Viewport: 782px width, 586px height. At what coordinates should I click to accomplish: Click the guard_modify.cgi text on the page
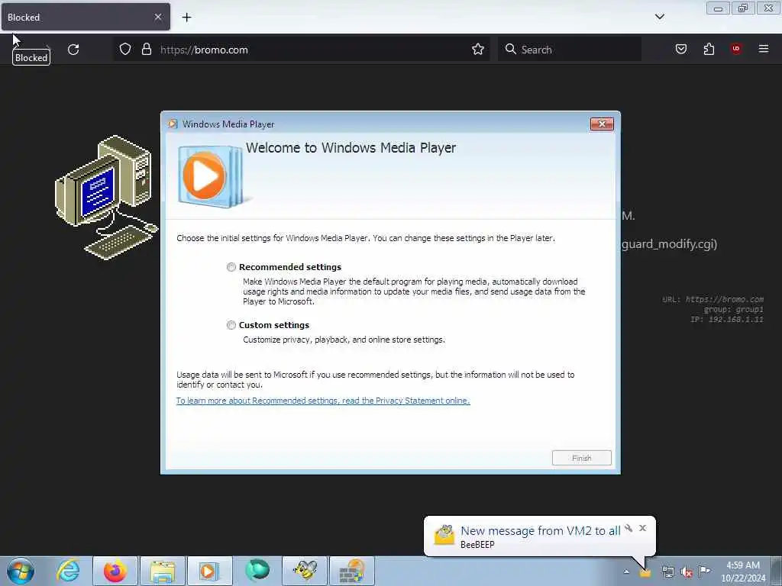coord(669,244)
